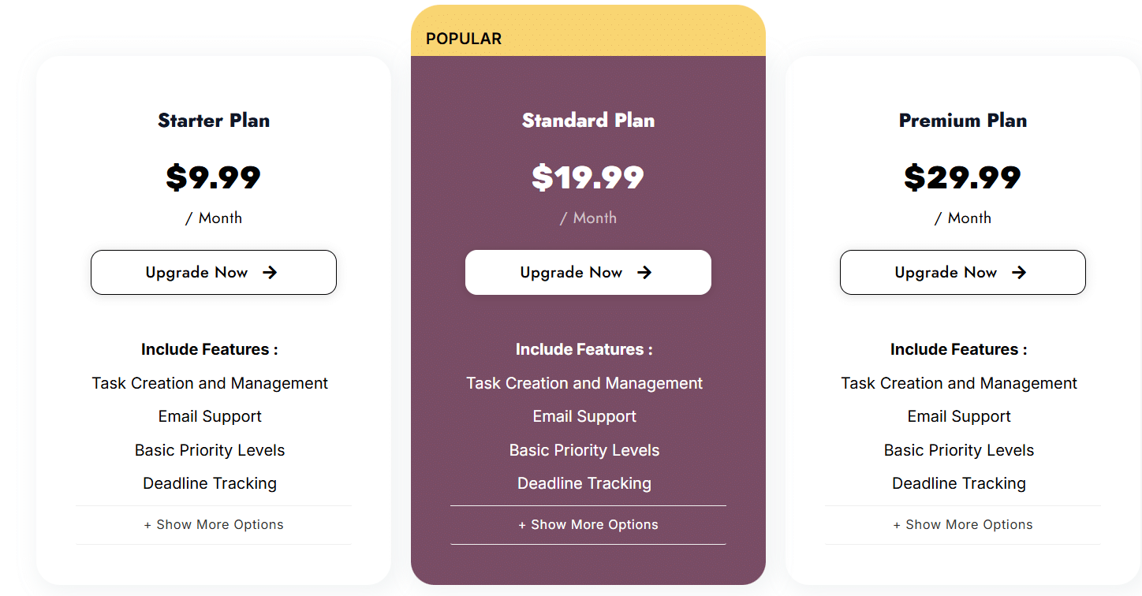Image resolution: width=1142 pixels, height=596 pixels.
Task: Upgrade to the Starter Plan
Action: click(x=214, y=273)
